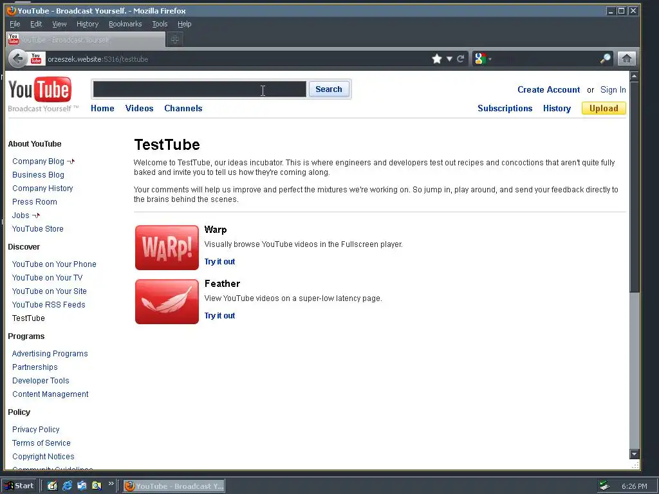The height and width of the screenshot is (494, 659).
Task: Click Try it out under Feather
Action: click(x=219, y=315)
